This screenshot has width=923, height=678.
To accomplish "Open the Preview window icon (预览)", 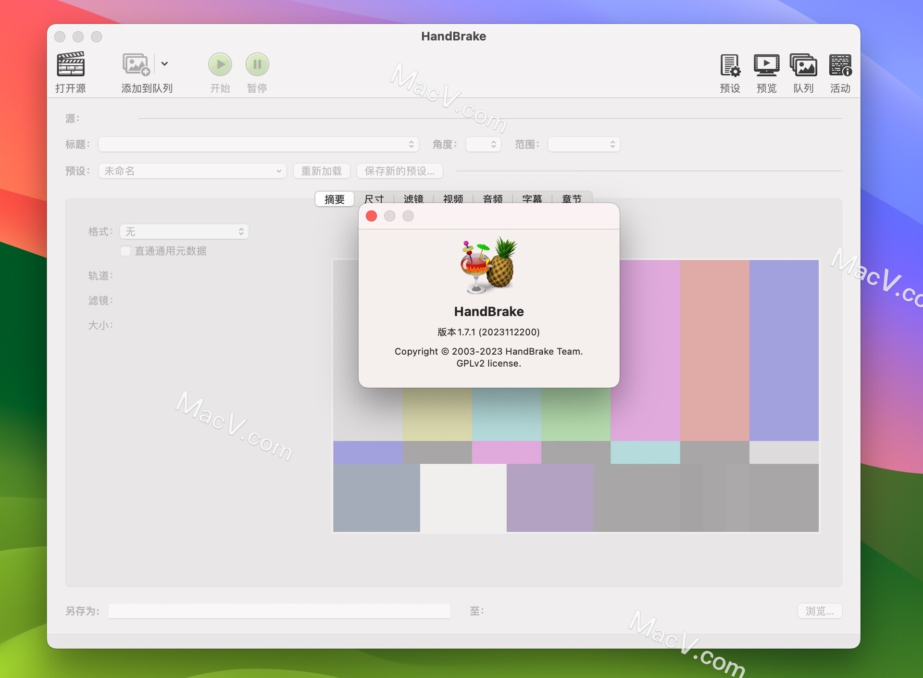I will (x=767, y=65).
